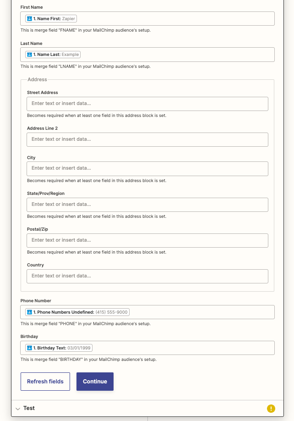This screenshot has width=294, height=421.
Task: Click the Continue button
Action: click(95, 382)
